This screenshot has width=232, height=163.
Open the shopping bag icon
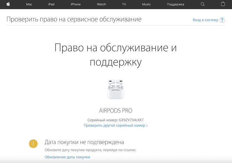(x=223, y=4)
